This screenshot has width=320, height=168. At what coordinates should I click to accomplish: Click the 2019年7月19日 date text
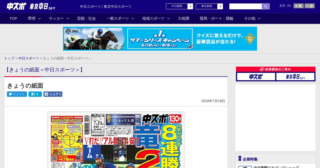(x=213, y=101)
